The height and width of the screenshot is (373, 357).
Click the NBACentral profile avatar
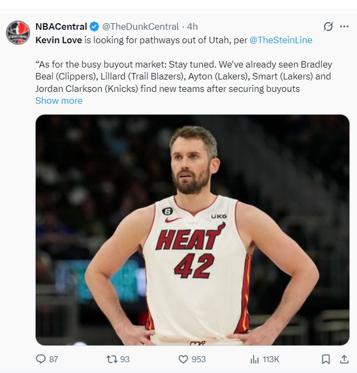[x=18, y=32]
